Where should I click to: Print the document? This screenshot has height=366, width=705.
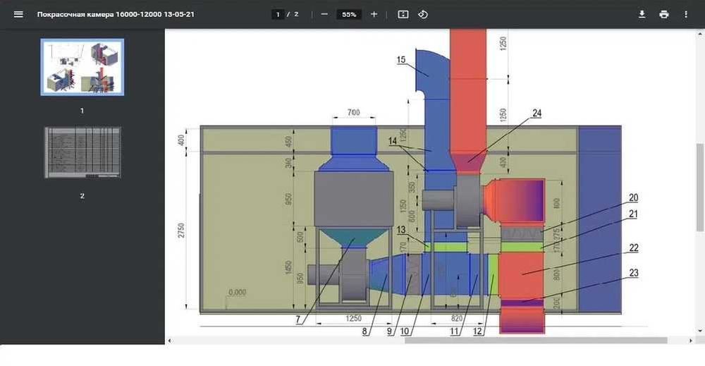pos(663,14)
